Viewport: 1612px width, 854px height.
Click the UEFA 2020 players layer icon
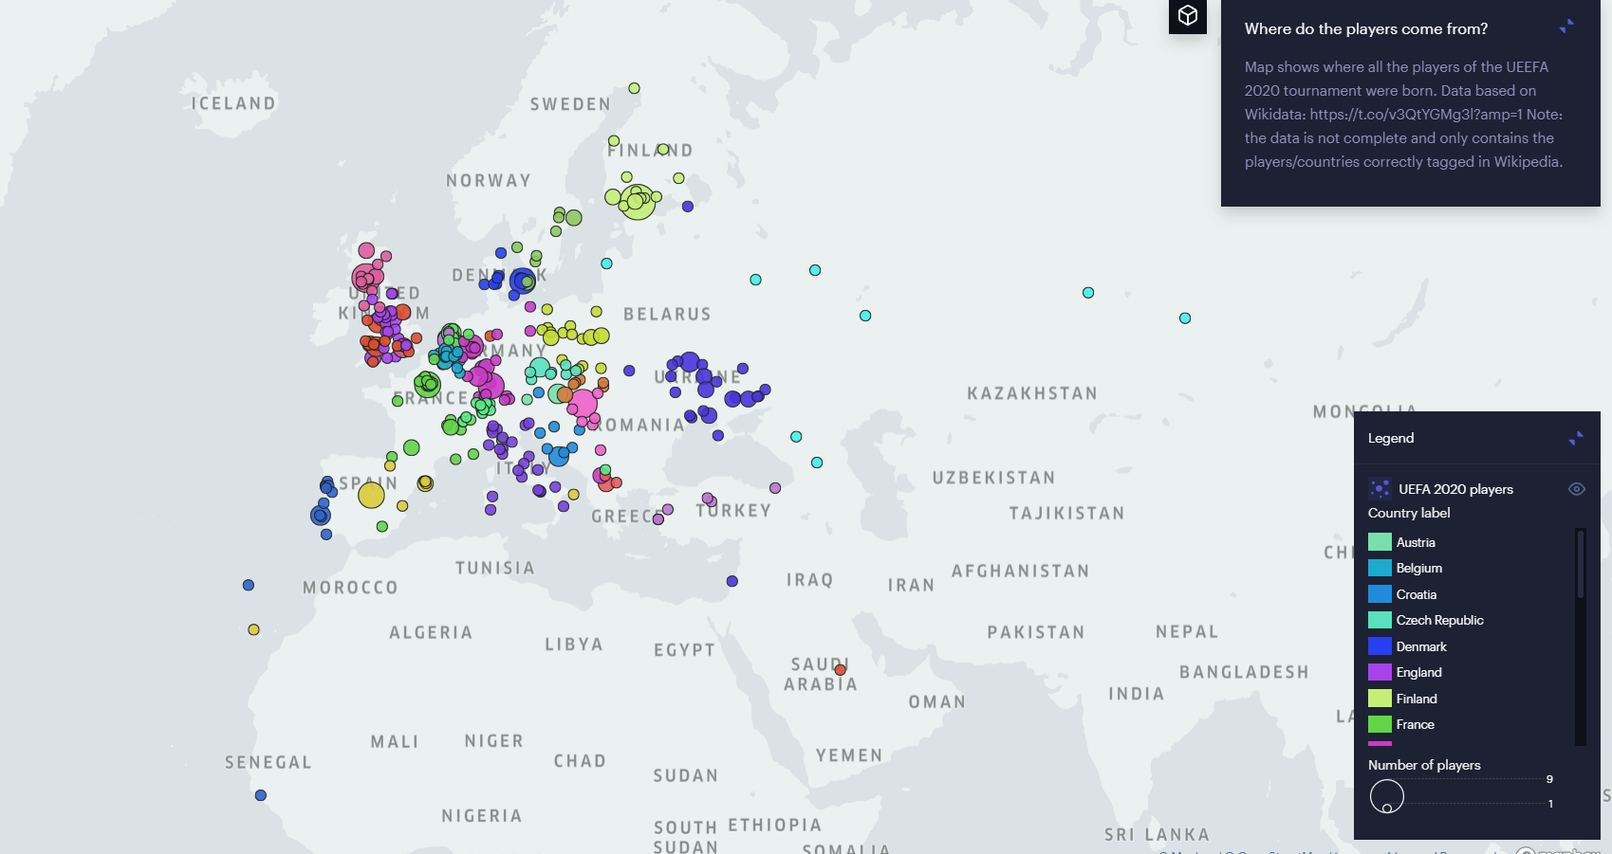click(x=1380, y=489)
